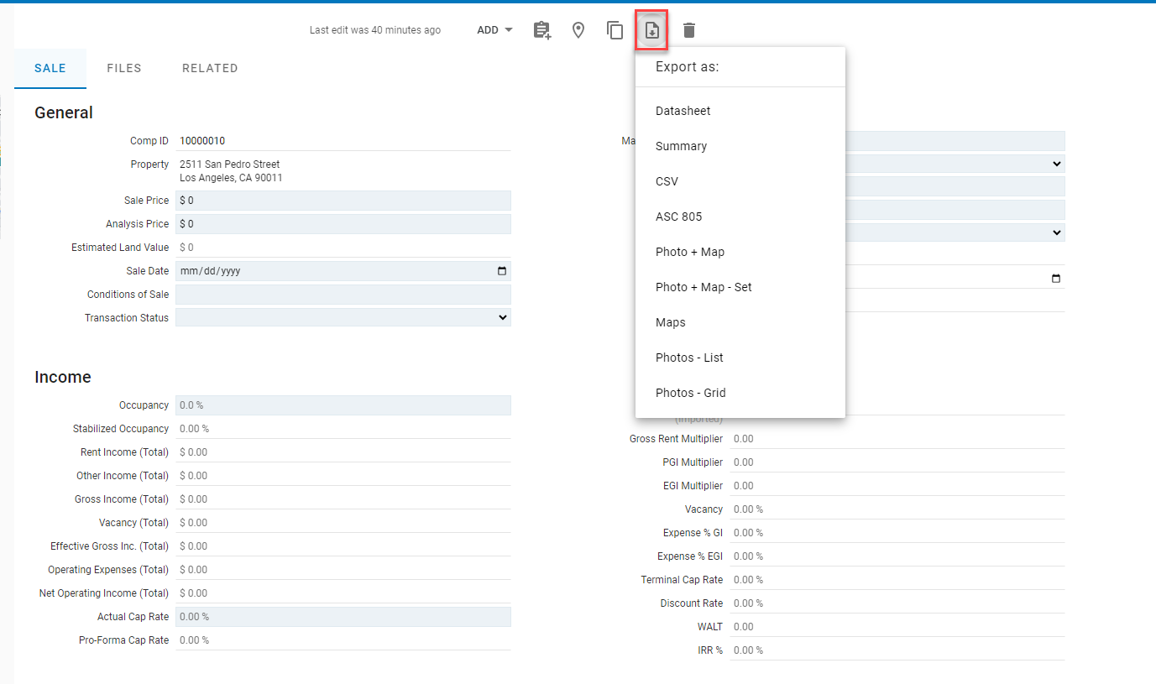Click the map location pin icon
The height and width of the screenshot is (684, 1156).
[578, 30]
